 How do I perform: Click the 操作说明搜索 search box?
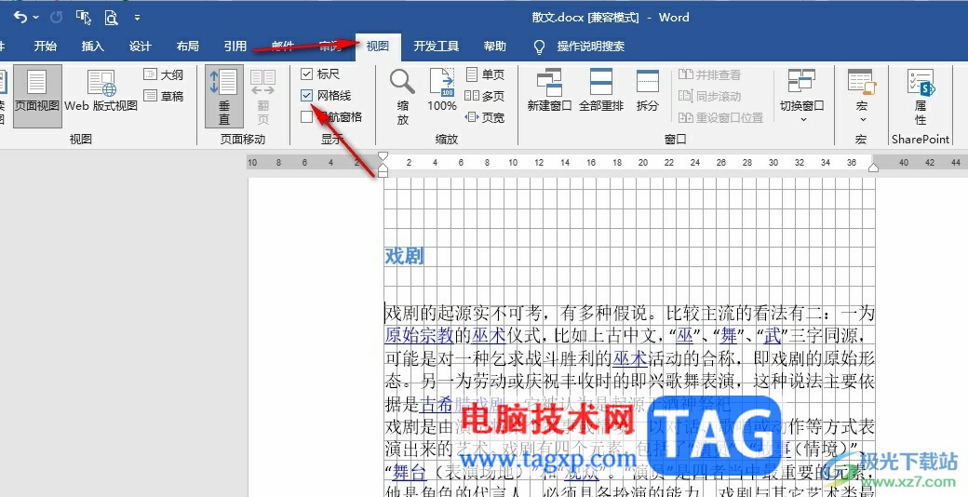pos(591,47)
